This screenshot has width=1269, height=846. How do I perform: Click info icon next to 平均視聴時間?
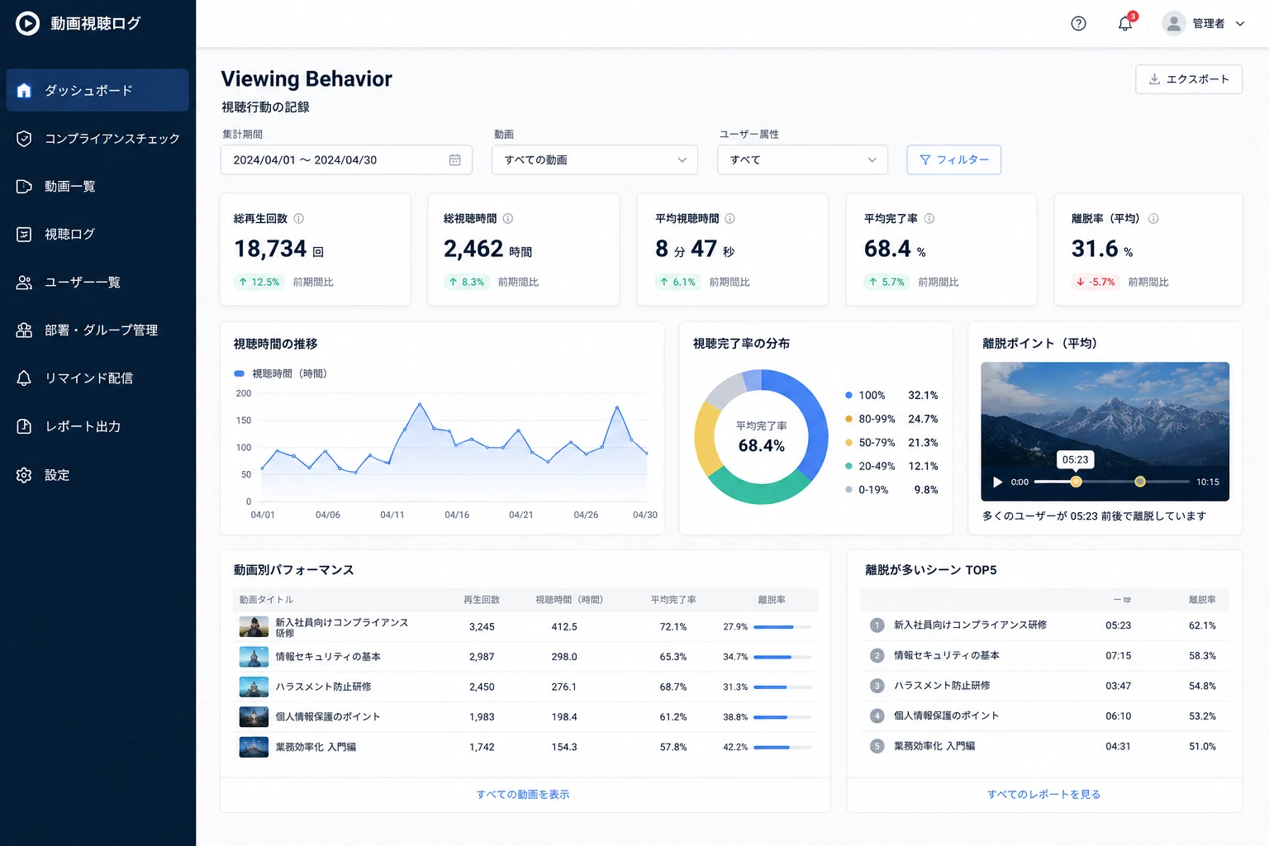click(730, 218)
